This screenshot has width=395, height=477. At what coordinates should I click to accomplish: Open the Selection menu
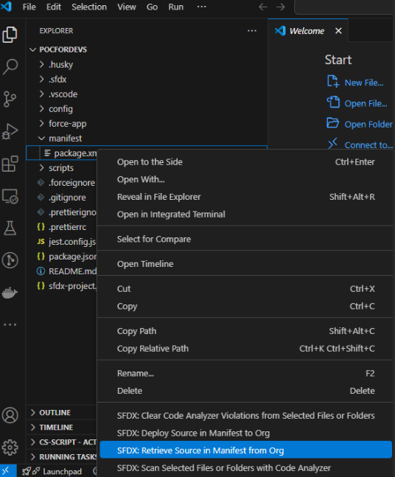89,7
